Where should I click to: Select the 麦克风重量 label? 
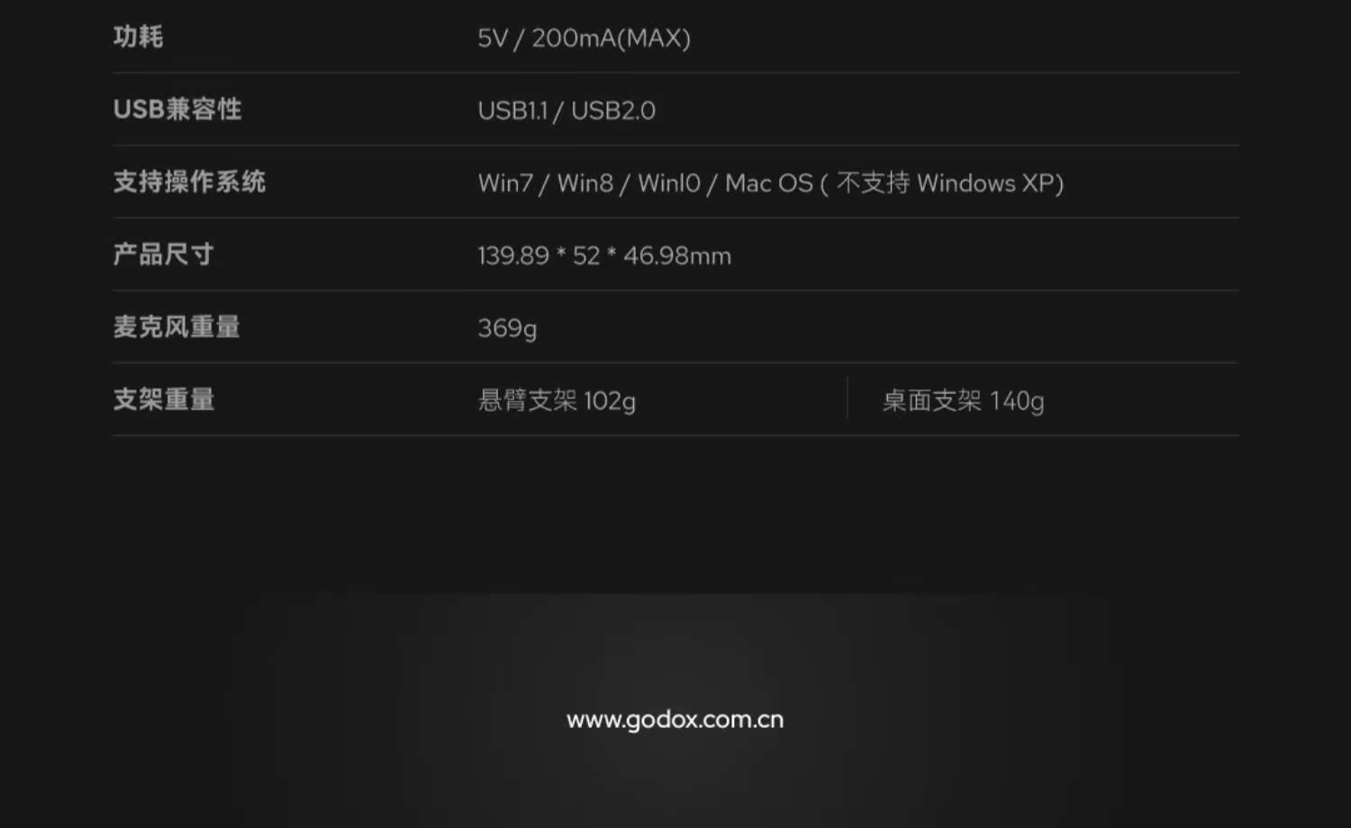177,327
